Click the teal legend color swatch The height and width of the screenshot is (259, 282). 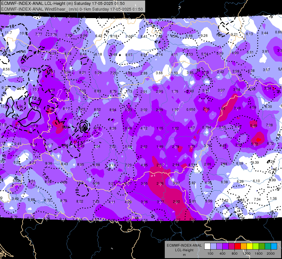[268, 246]
